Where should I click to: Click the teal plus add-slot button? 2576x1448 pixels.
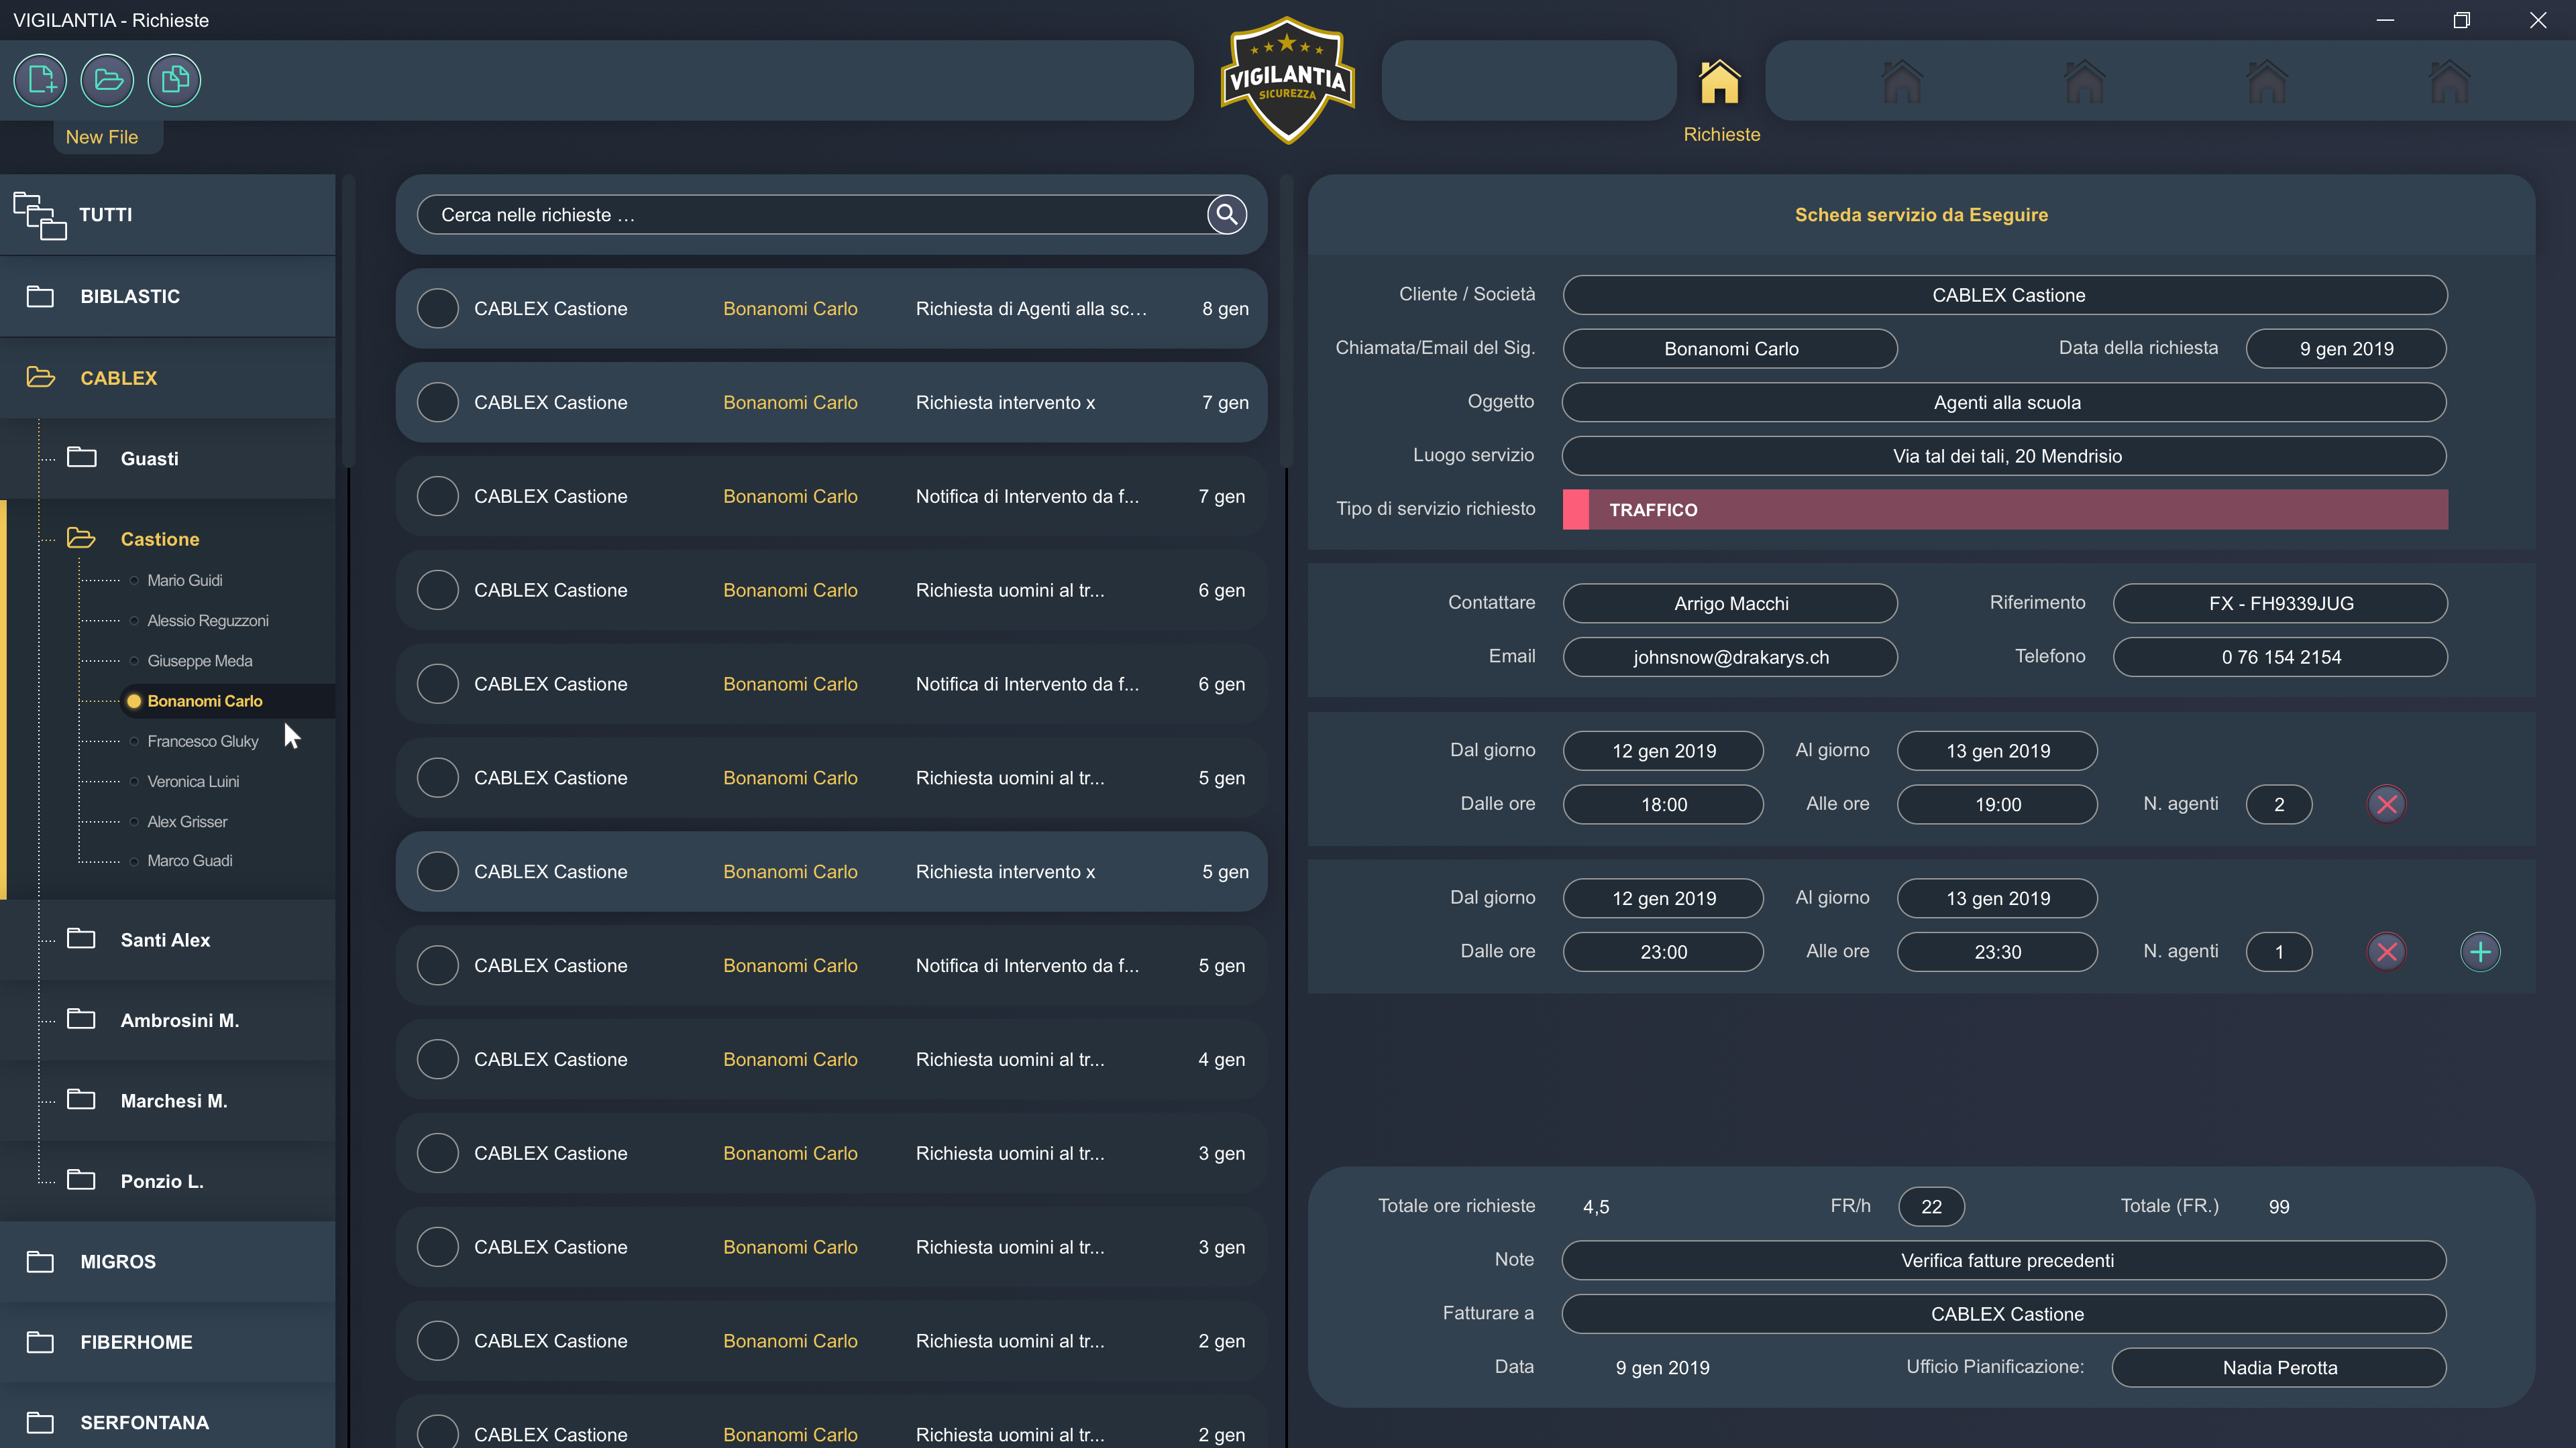pyautogui.click(x=2480, y=951)
